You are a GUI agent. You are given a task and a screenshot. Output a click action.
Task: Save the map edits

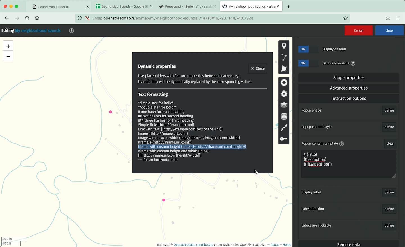(389, 30)
